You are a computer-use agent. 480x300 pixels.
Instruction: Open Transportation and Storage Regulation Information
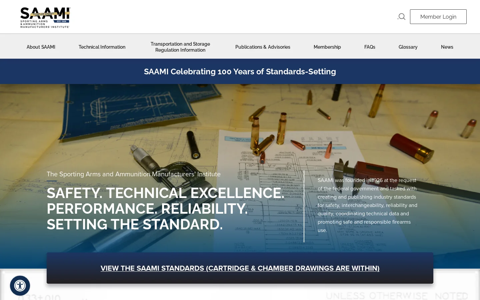180,47
